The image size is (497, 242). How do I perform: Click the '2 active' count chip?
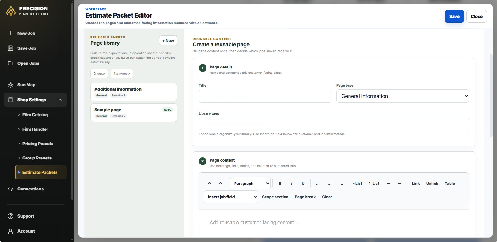click(x=99, y=74)
